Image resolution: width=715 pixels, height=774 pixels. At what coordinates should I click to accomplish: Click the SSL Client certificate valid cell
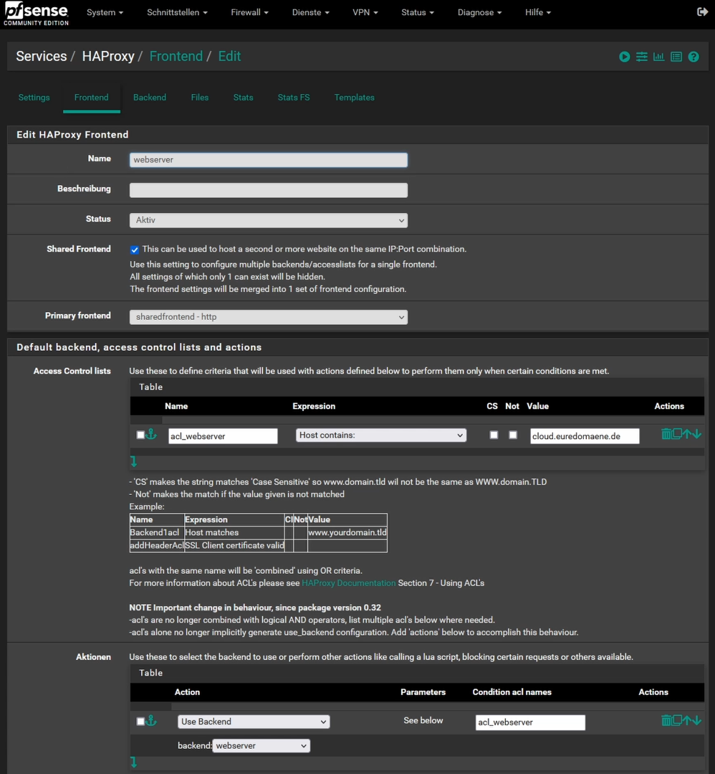pos(234,545)
